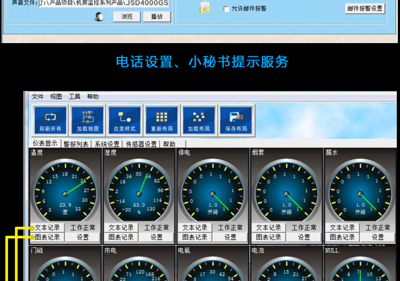Open the 加载地图 load map tool

pyautogui.click(x=87, y=120)
